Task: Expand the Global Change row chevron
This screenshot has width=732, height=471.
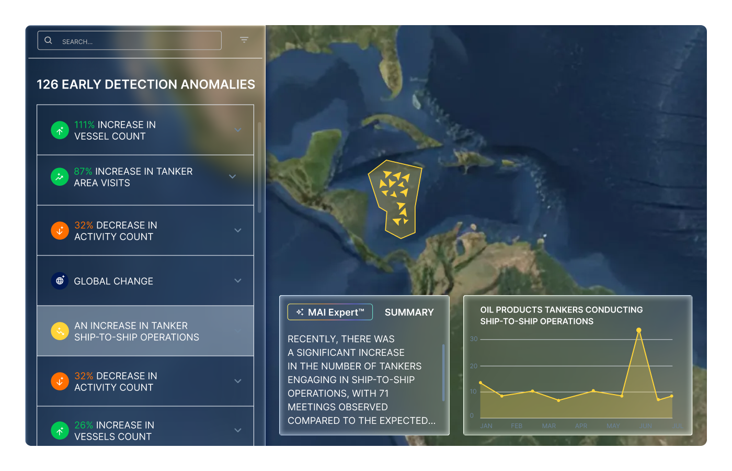Action: click(238, 281)
